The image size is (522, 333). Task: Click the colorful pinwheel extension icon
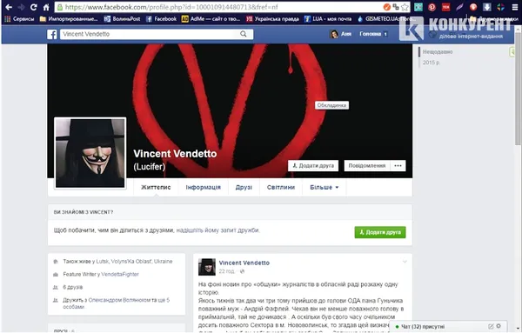click(x=500, y=7)
